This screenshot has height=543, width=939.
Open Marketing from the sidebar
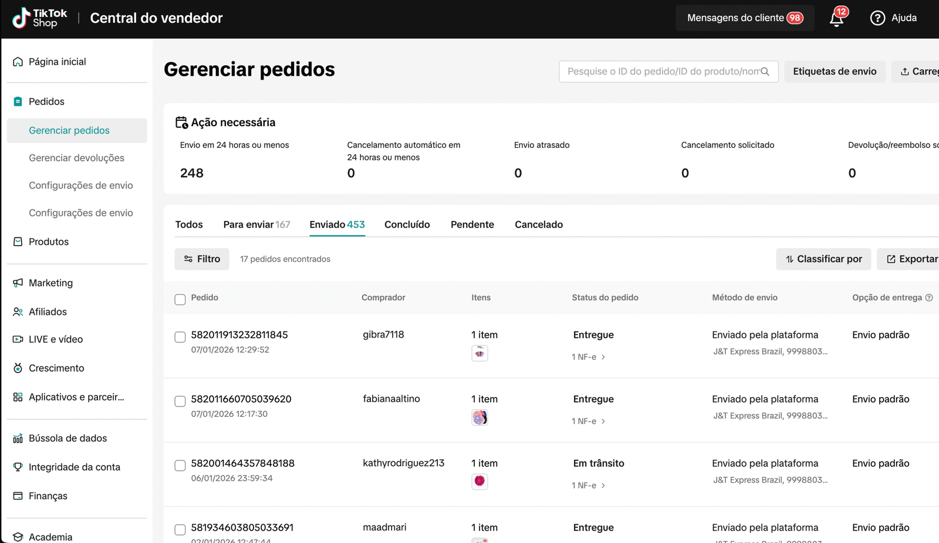point(50,283)
